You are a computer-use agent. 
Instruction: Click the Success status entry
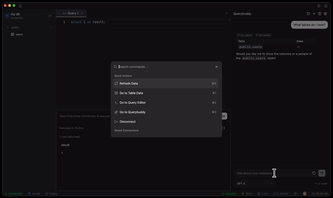pyautogui.click(x=229, y=194)
